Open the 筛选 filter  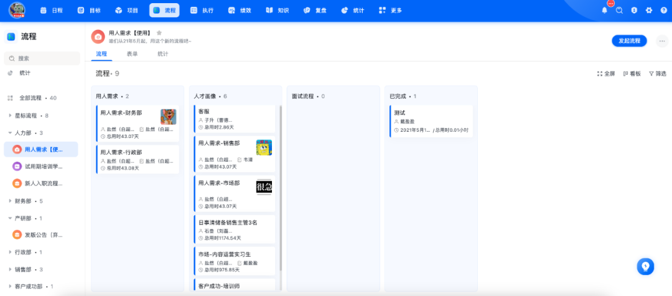tap(658, 73)
